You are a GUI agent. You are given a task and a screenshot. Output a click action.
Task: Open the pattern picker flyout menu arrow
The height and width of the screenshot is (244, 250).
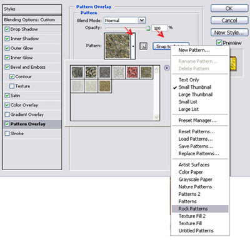[x=167, y=68]
